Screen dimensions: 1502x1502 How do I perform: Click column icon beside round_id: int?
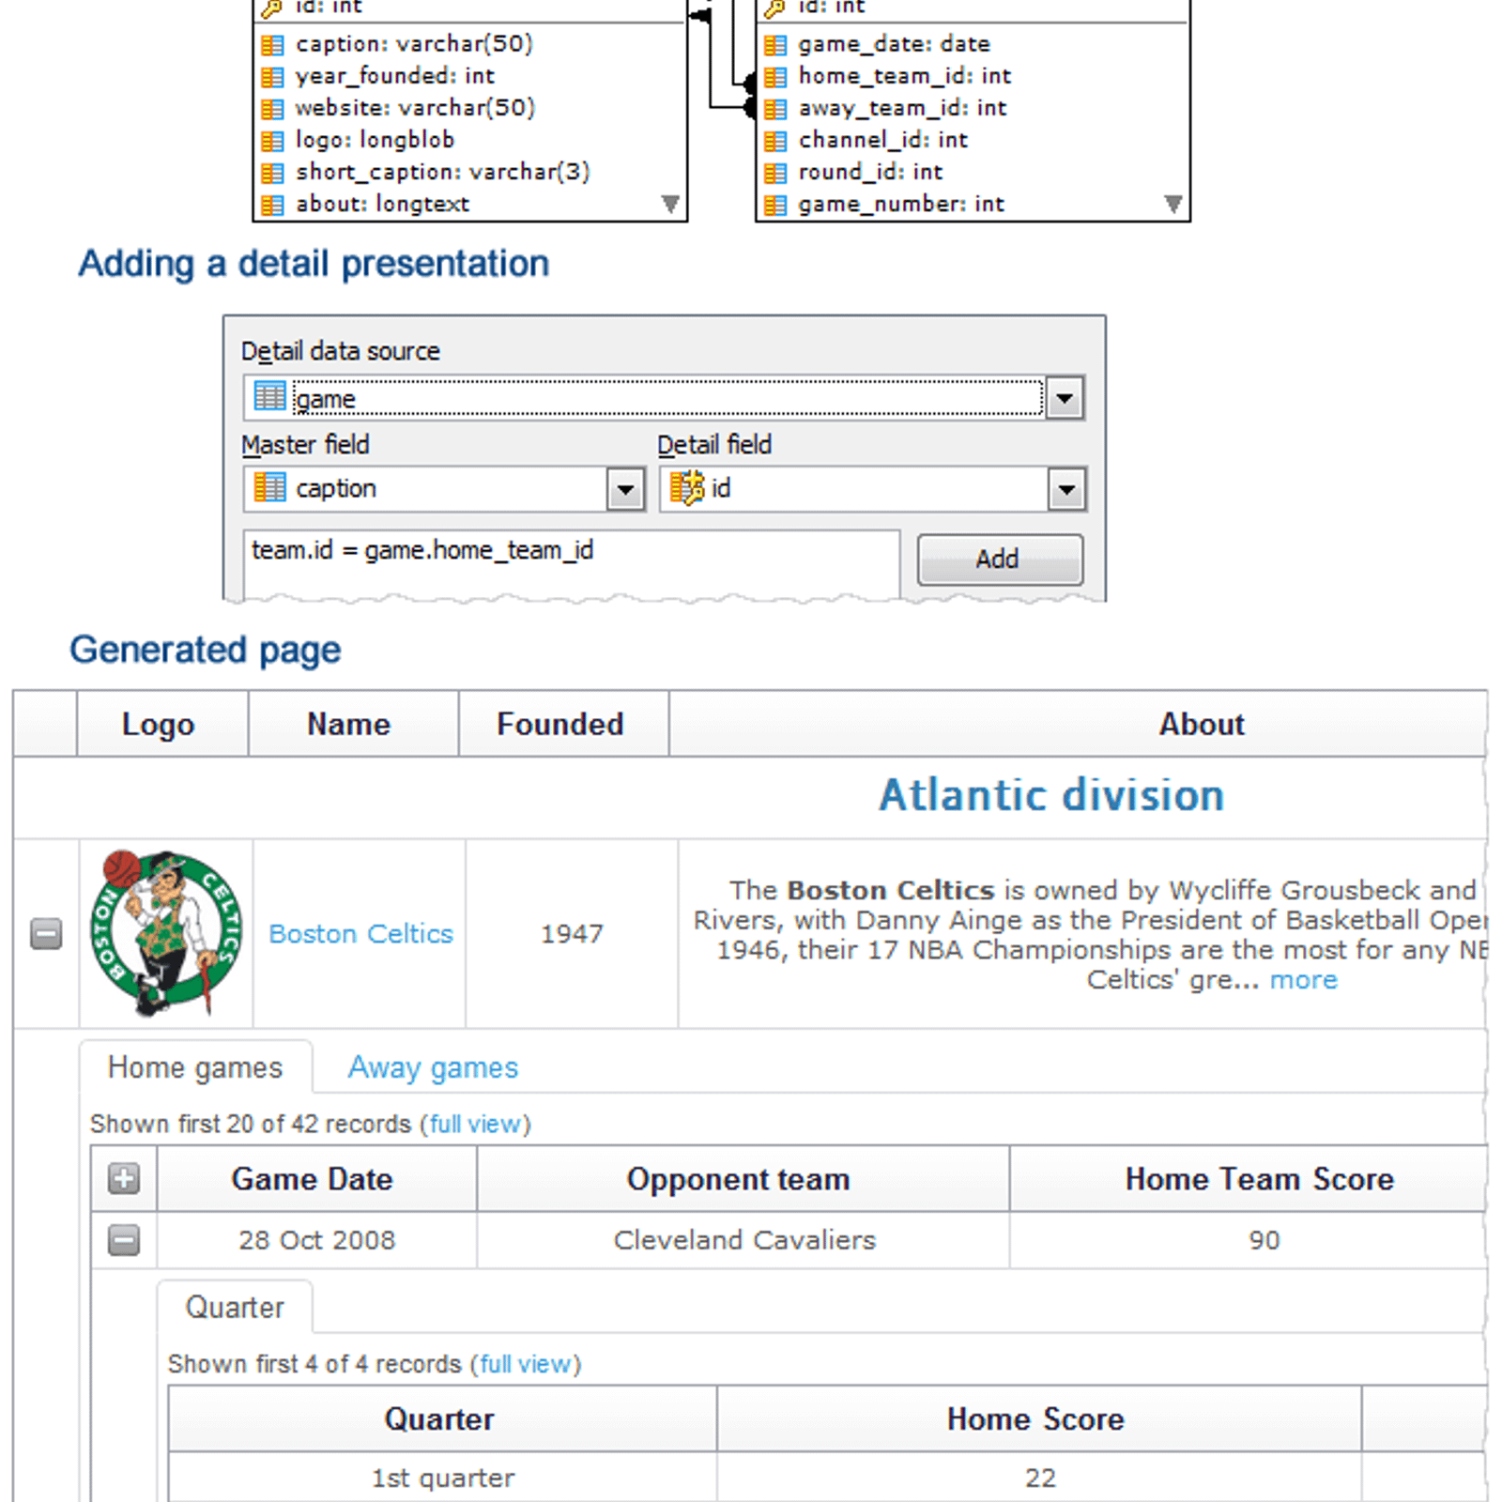(774, 173)
